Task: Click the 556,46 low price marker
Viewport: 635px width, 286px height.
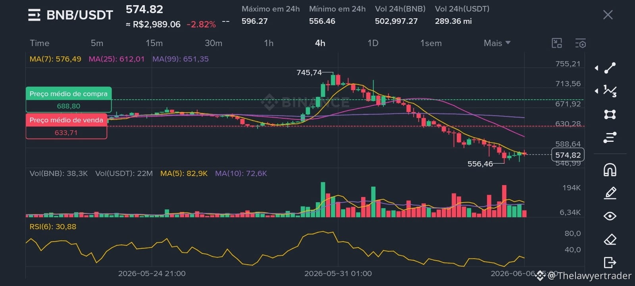Action: click(x=480, y=164)
